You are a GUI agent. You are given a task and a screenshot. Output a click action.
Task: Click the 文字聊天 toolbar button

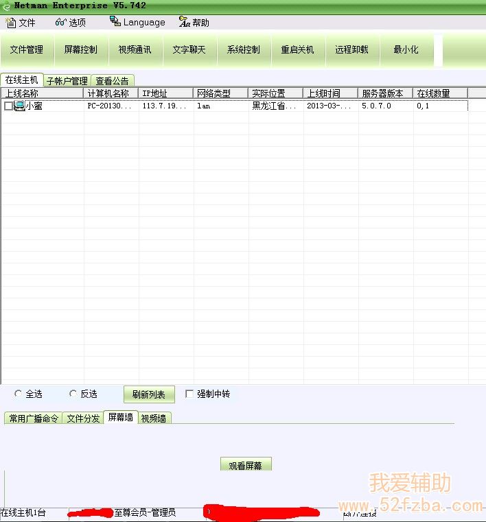tap(189, 50)
